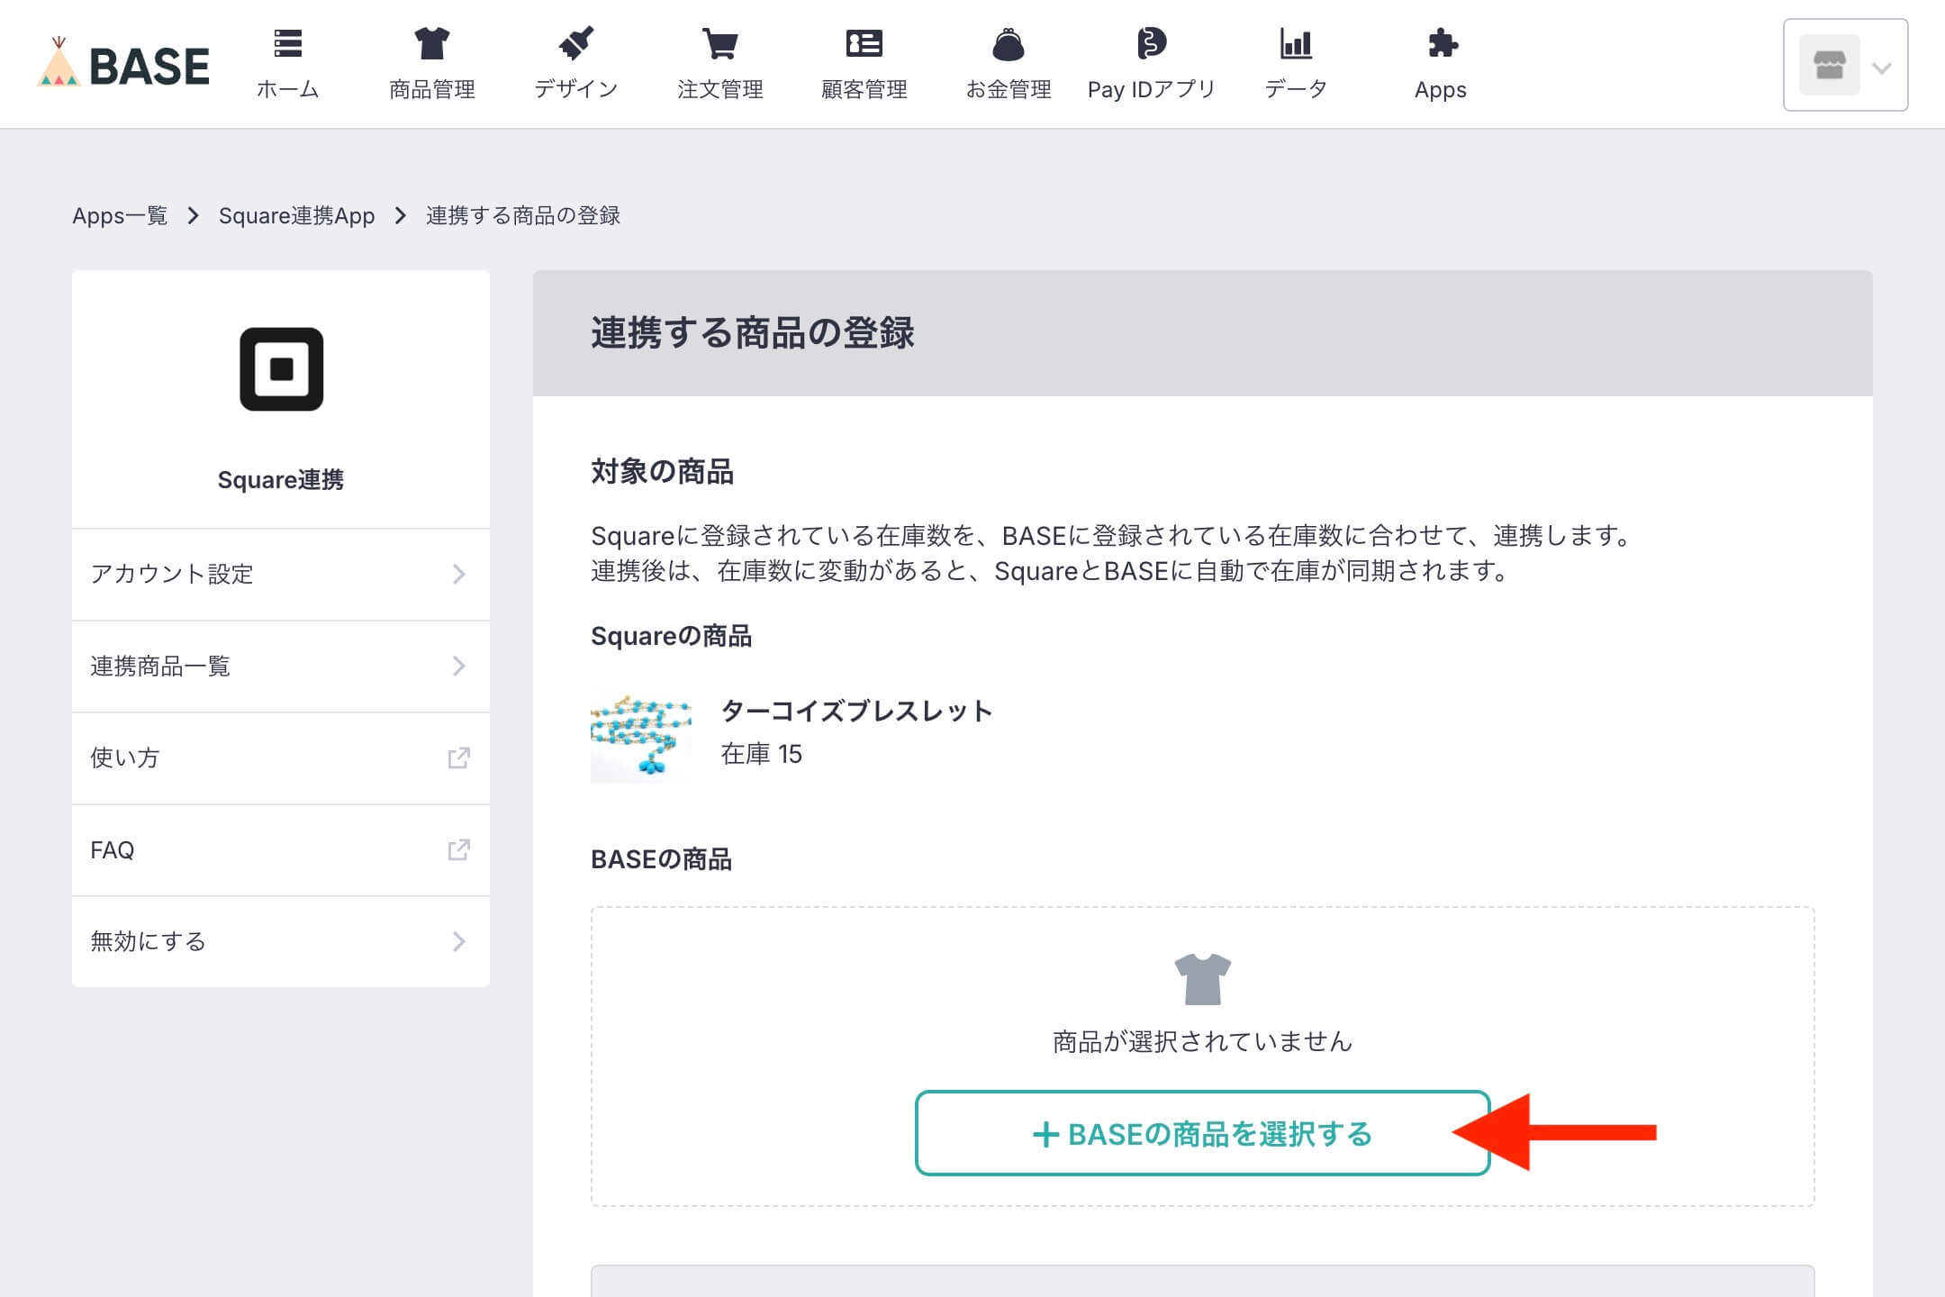The image size is (1945, 1297).
Task: Open Apps一覧 breadcrumb link
Action: (x=120, y=216)
